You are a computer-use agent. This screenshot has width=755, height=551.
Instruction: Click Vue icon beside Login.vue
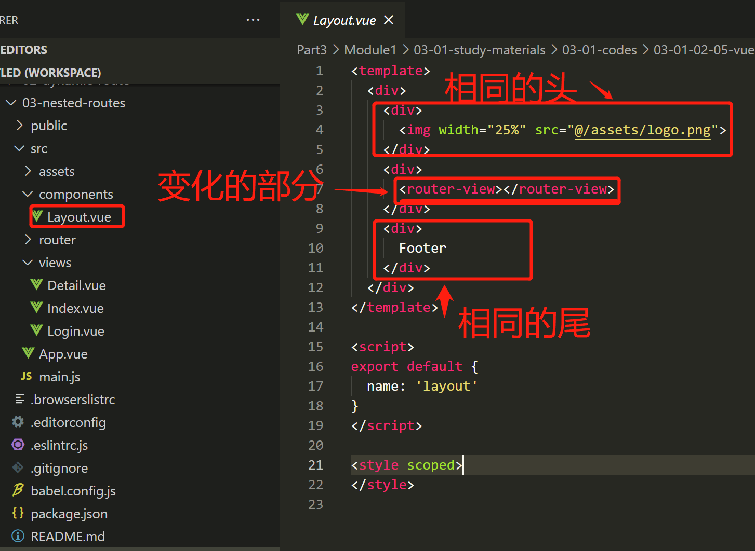[x=36, y=330]
